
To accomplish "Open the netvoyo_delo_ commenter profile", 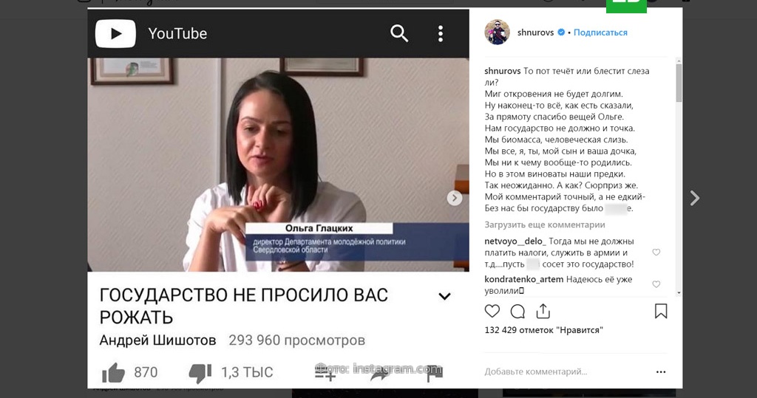I will [515, 241].
